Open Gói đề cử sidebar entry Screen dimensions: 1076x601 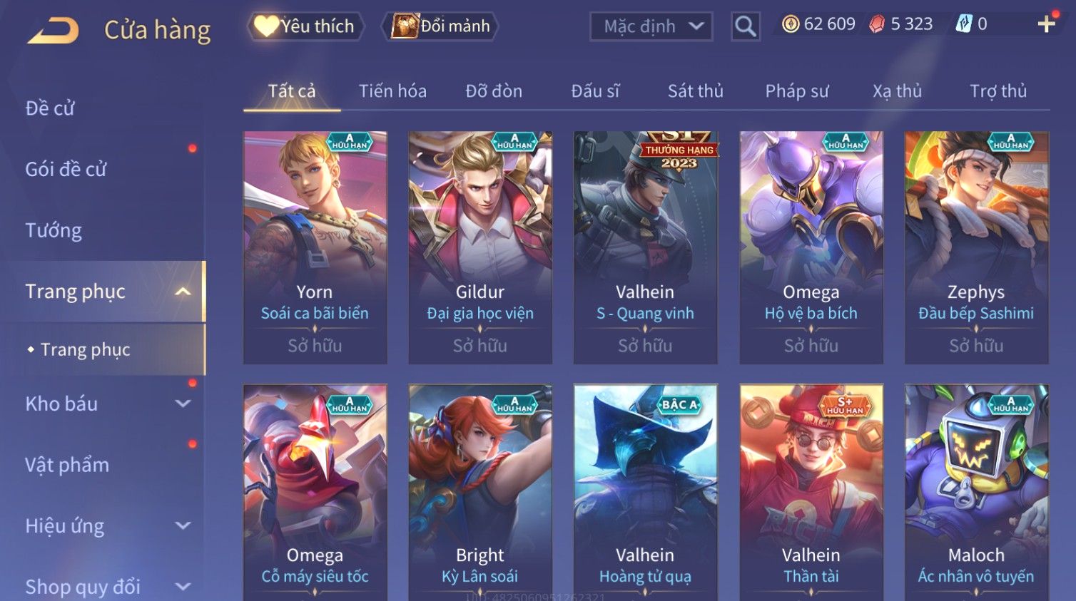(66, 169)
